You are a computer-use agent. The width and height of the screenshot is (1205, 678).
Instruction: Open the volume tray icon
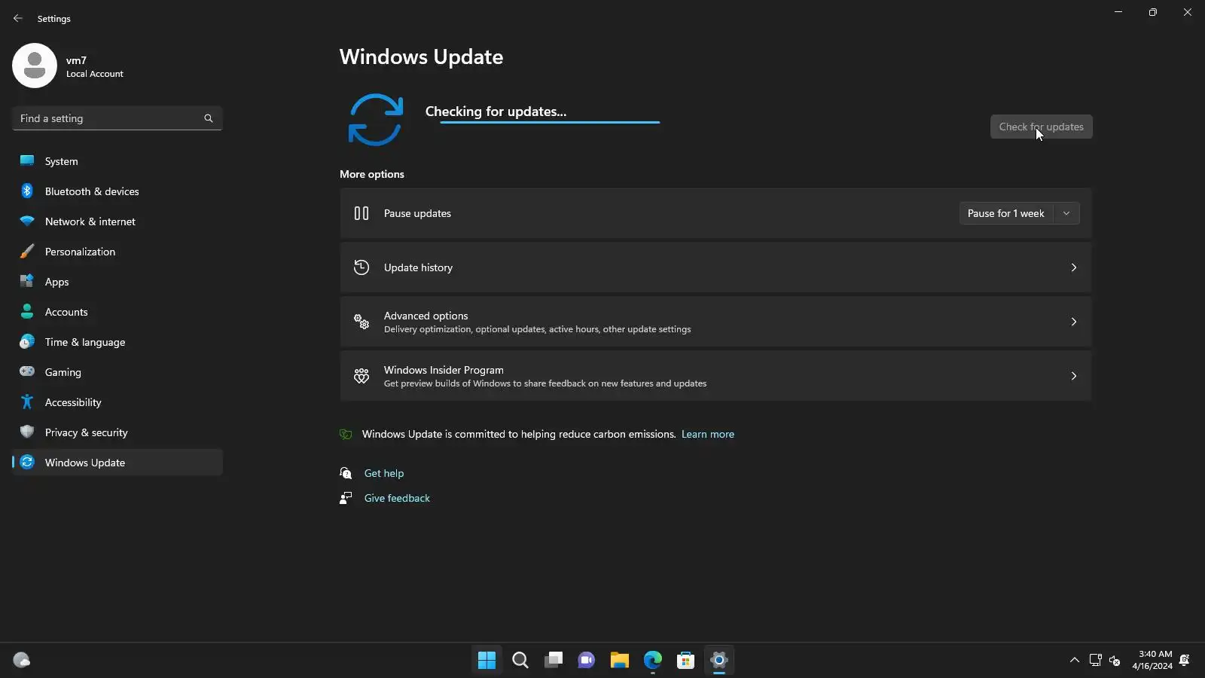[x=1115, y=660]
